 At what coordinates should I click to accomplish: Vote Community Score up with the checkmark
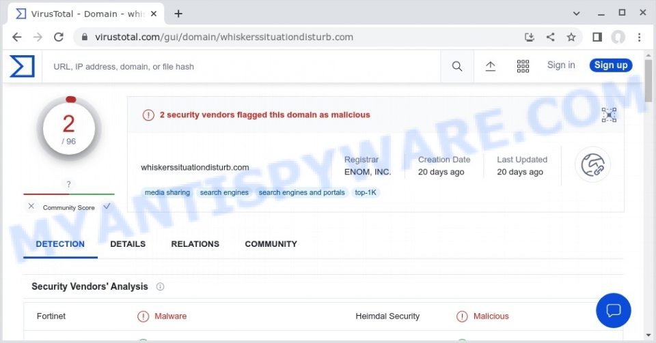coord(107,206)
